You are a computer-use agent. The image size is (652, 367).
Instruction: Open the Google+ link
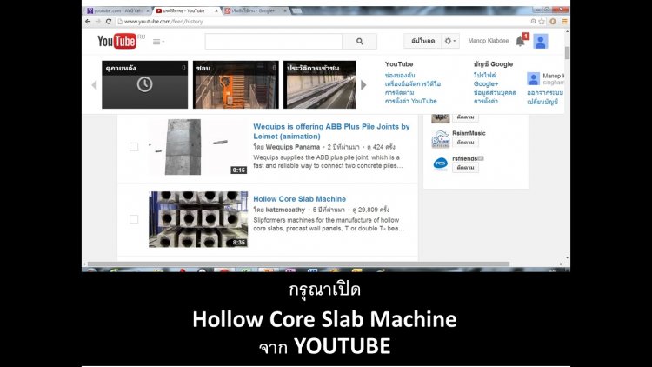tap(486, 84)
